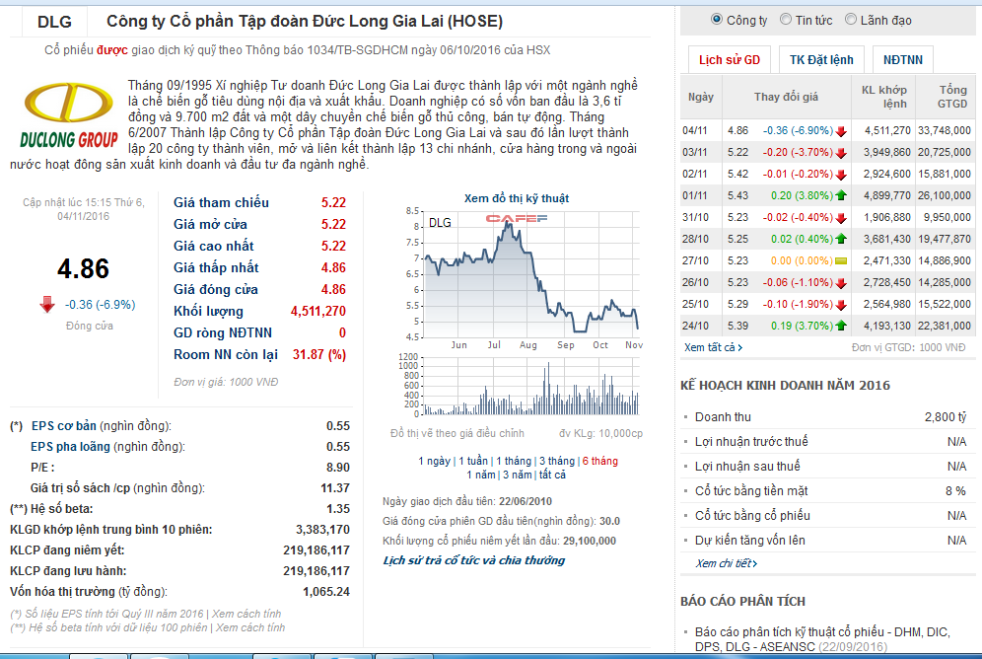
Task: Switch to the NĐTNN tab
Action: 902,59
